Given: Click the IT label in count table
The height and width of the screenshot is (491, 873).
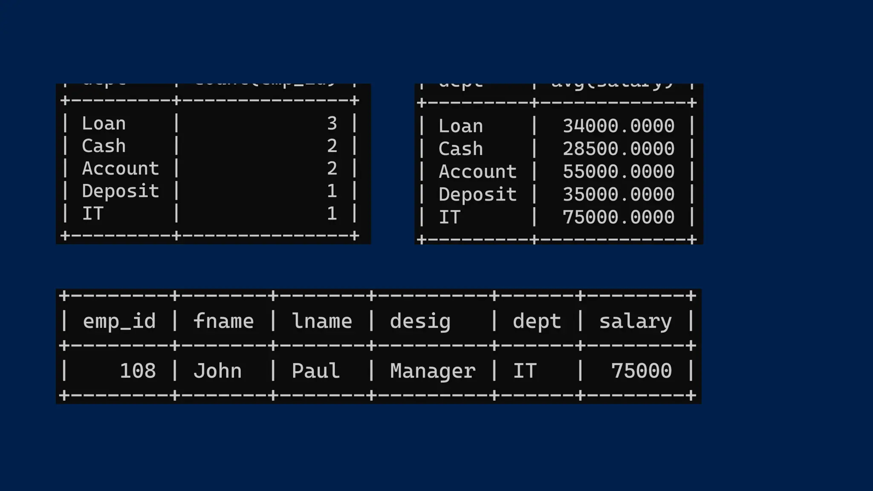Looking at the screenshot, I should pyautogui.click(x=93, y=214).
